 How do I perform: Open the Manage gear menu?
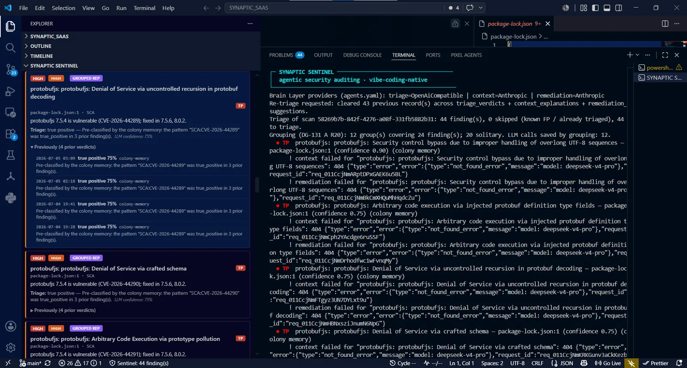point(11,347)
